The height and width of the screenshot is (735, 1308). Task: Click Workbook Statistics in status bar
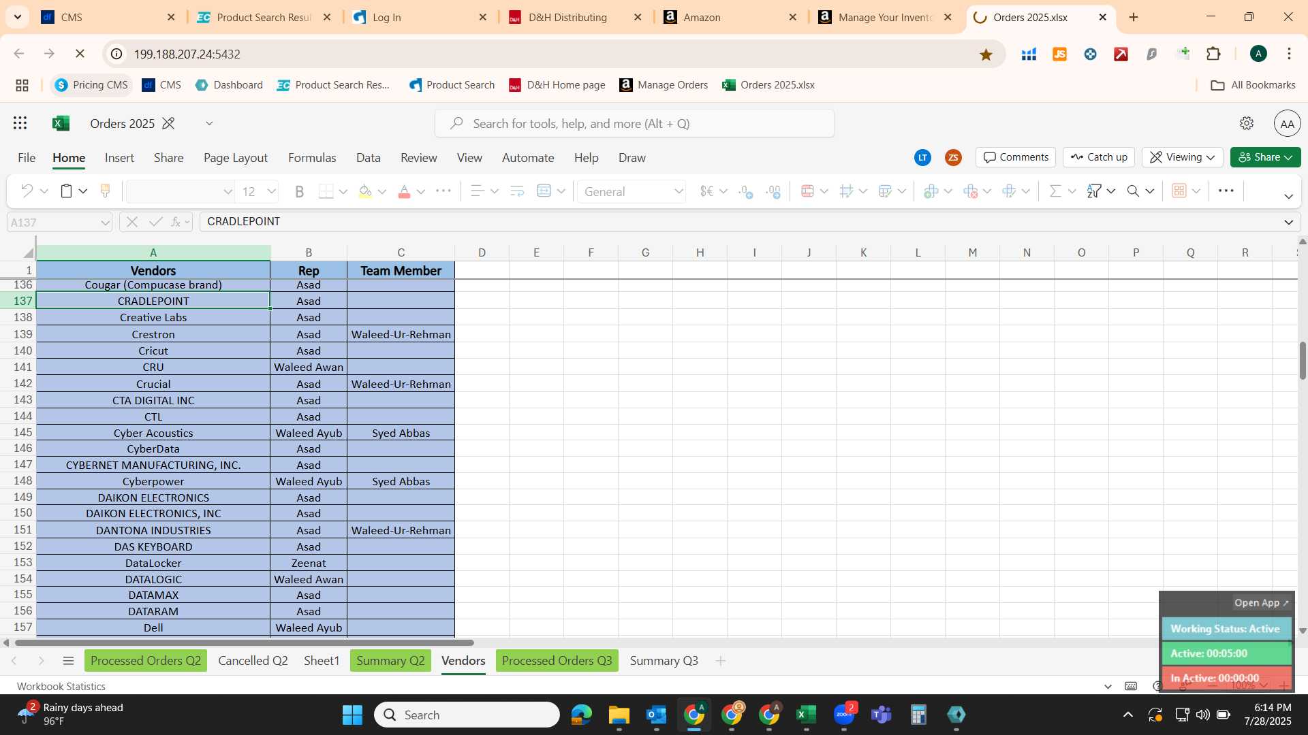click(x=61, y=686)
